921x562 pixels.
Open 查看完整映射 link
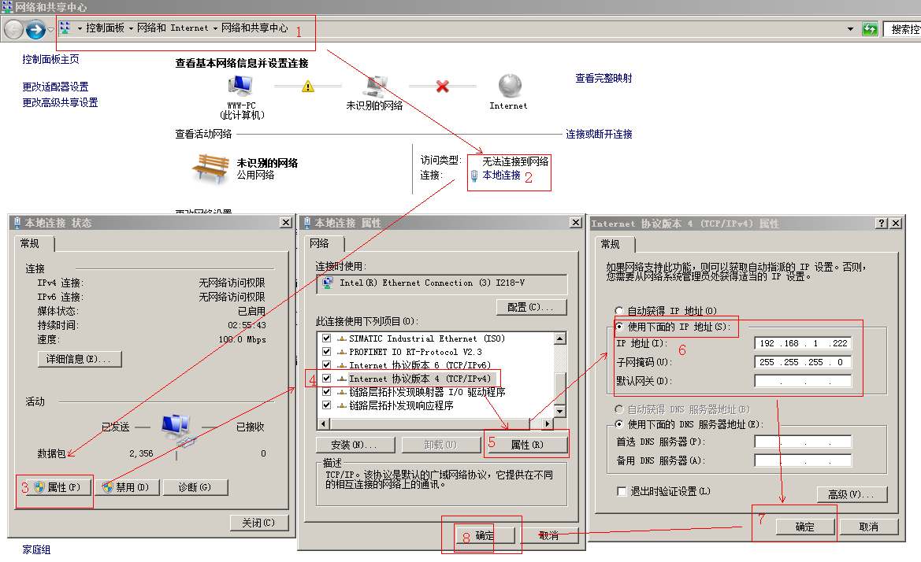click(603, 78)
